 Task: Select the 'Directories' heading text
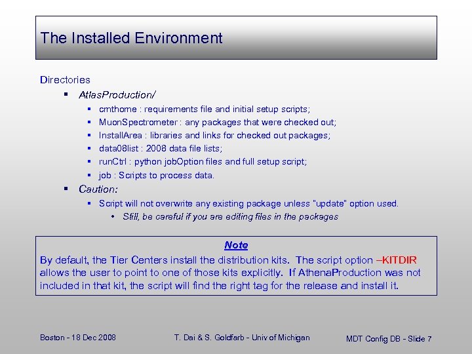pos(65,80)
